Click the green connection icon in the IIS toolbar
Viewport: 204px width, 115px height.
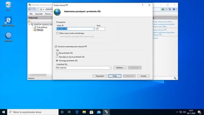point(163,9)
